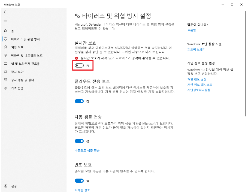Click the 변조 보호 heading

point(83,165)
